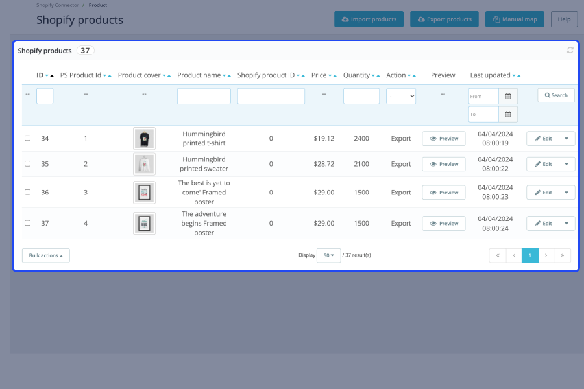Expand options next to Edit for ID 35
584x389 pixels.
pos(566,164)
